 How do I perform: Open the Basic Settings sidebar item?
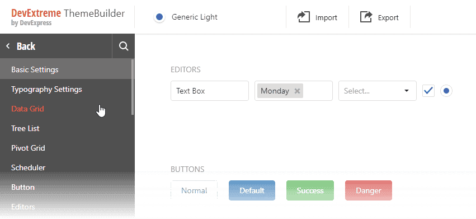35,69
